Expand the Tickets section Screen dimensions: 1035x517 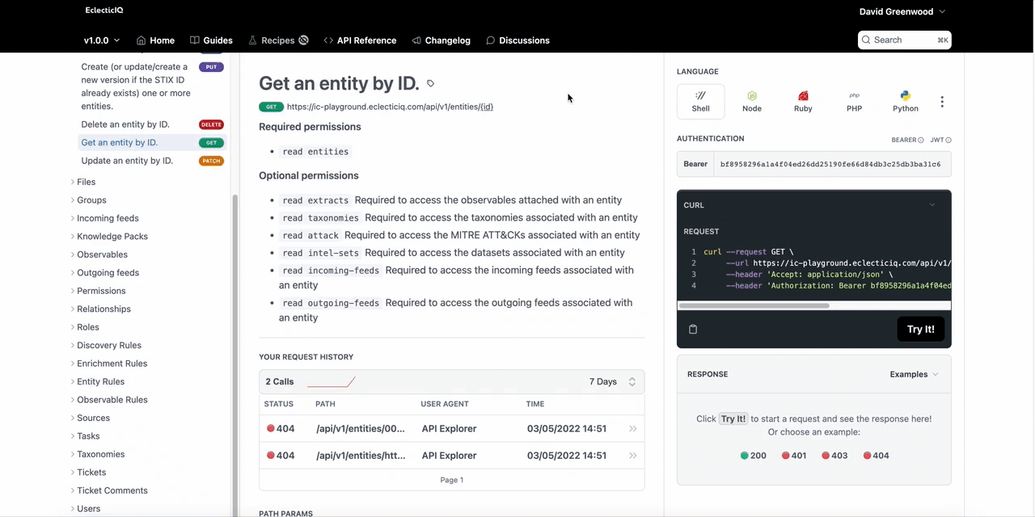coord(88,473)
